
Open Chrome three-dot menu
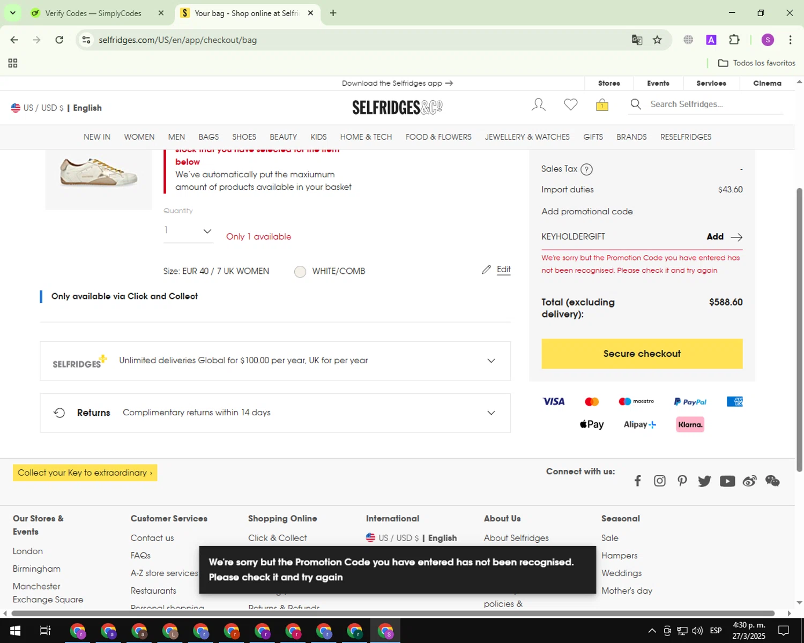click(790, 40)
